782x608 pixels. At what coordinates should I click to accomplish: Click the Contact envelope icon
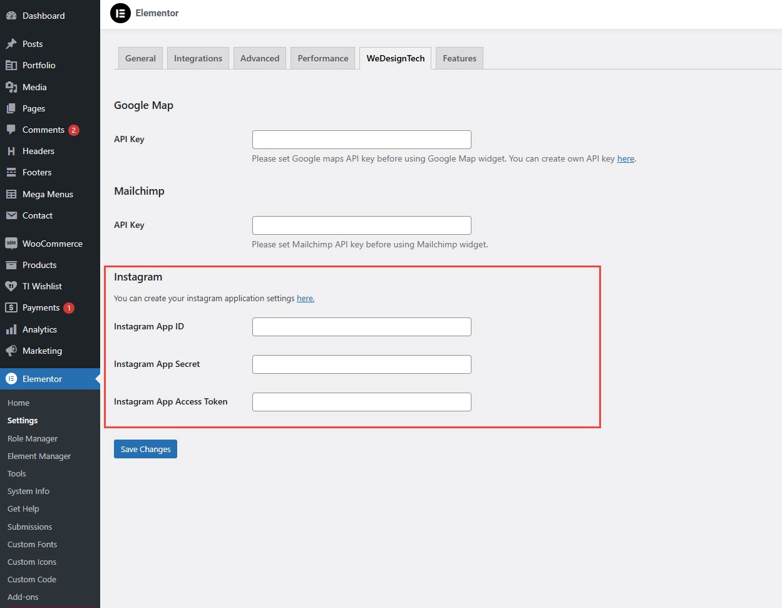(11, 215)
